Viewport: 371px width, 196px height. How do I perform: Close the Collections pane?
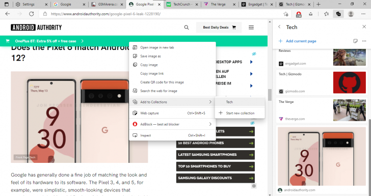(364, 26)
